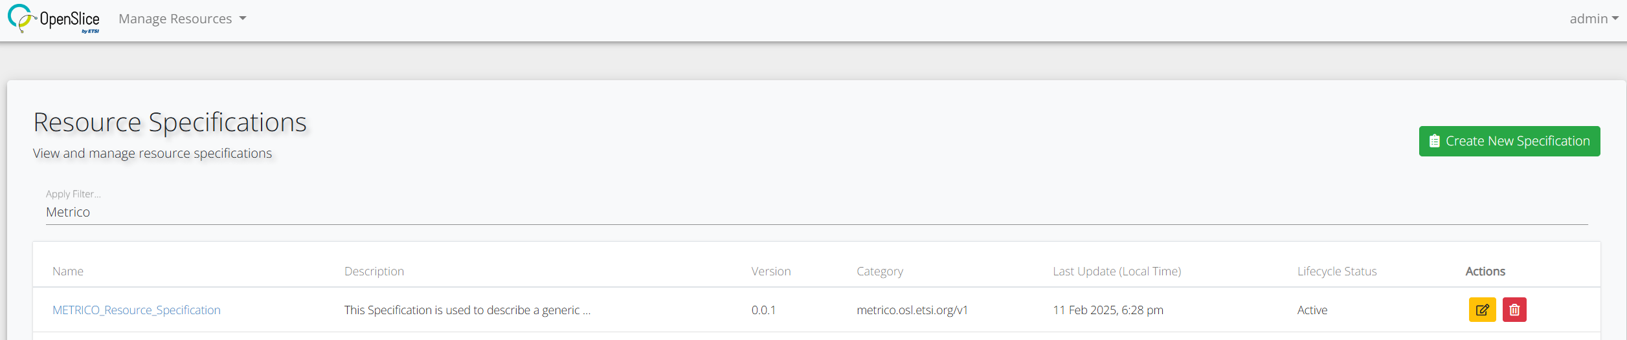
Task: Sort by Last Update (Local Time) header
Action: pos(1117,271)
